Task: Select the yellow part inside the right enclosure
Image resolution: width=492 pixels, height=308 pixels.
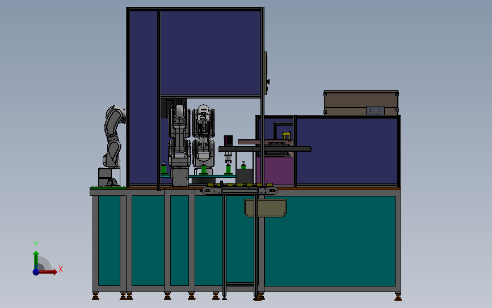Action: click(x=286, y=135)
